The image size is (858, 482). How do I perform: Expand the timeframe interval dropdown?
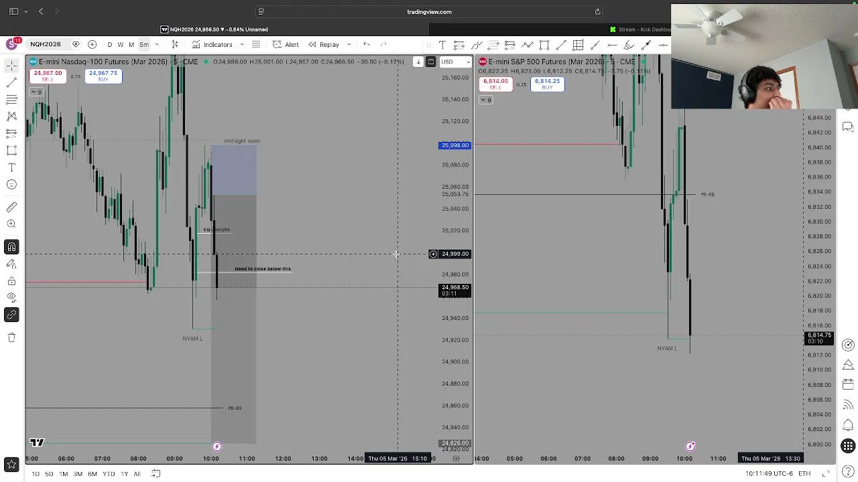[156, 44]
